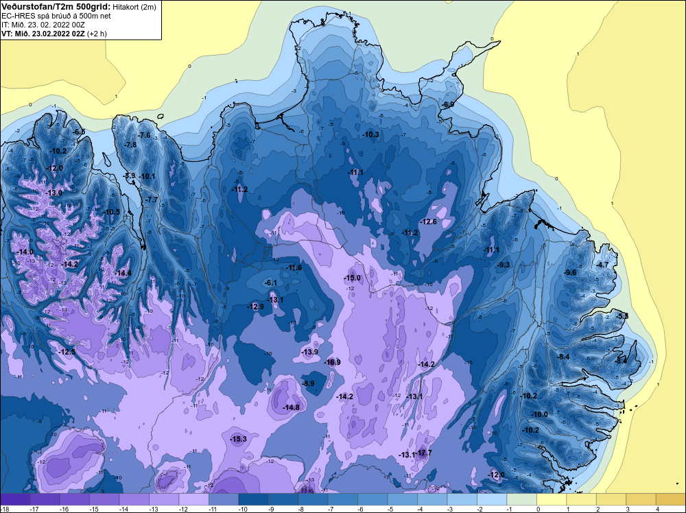Click the -7.8 temperature label
Screen dimensions: 686x513
point(130,145)
